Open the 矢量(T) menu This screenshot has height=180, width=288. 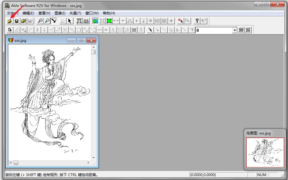click(75, 13)
